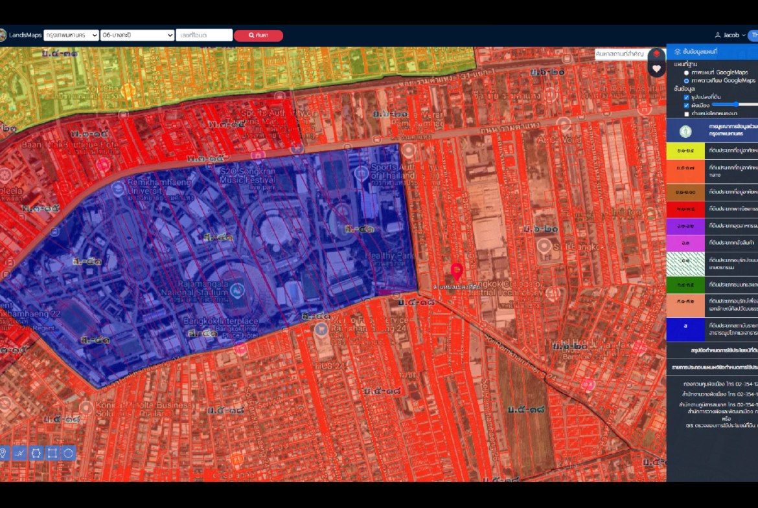Viewport: 758px width, 508px height.
Task: Adjust the city plan opacity slider
Action: click(735, 104)
